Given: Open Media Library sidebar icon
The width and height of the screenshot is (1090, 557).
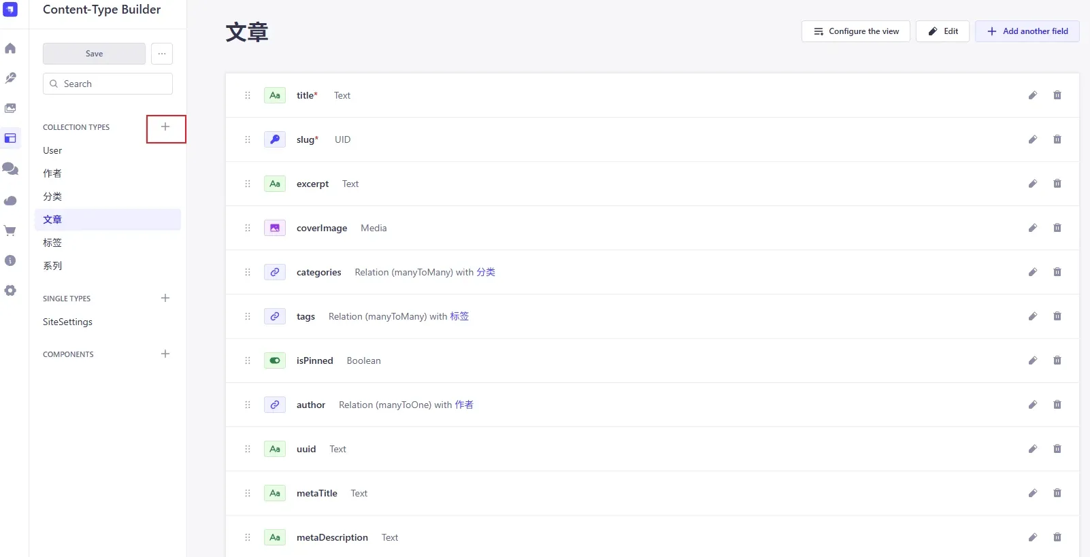Looking at the screenshot, I should [x=10, y=108].
